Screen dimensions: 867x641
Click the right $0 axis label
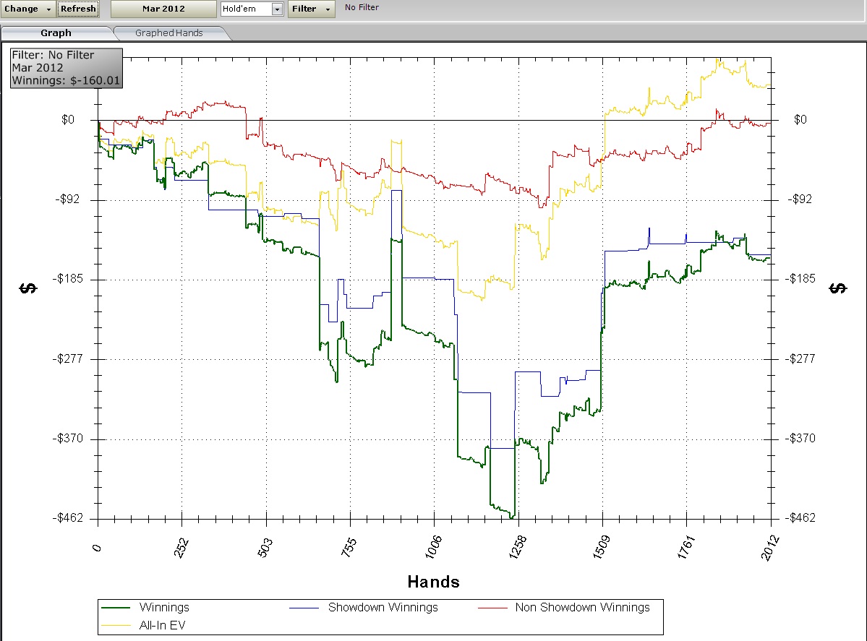(800, 120)
